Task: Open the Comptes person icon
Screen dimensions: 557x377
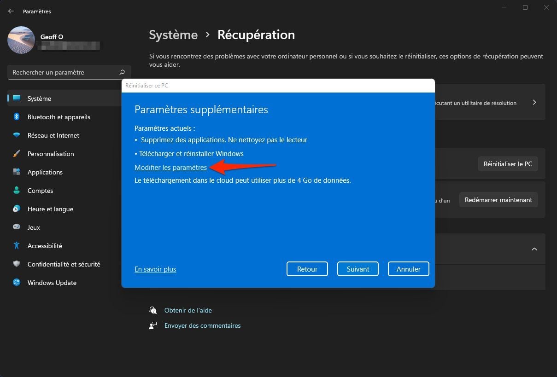Action: click(x=17, y=191)
